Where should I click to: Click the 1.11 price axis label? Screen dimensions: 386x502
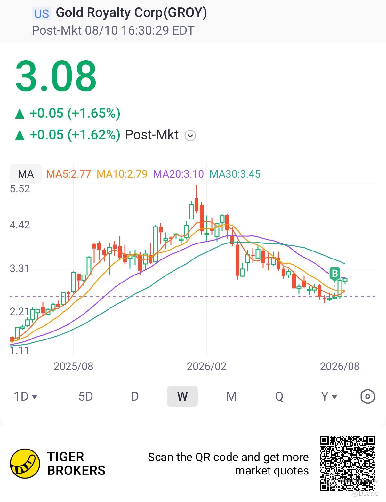19,350
